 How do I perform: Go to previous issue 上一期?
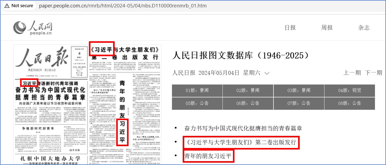[x=352, y=73]
